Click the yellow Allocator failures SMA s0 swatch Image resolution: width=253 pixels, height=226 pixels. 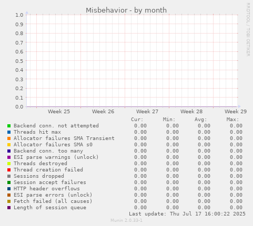pyautogui.click(x=9, y=145)
